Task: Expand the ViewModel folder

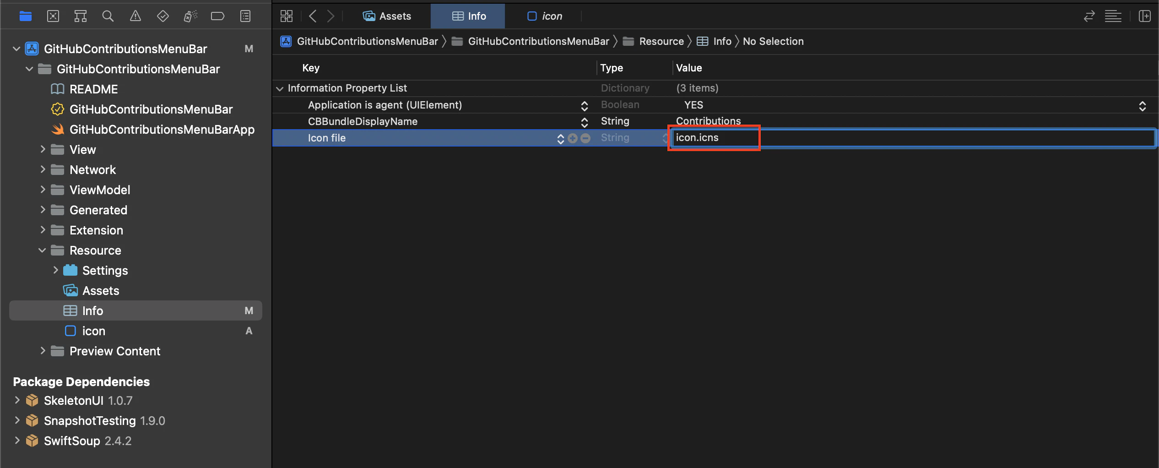Action: (x=43, y=190)
